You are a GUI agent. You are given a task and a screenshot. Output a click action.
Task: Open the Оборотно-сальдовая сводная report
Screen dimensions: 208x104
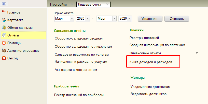click(79, 38)
